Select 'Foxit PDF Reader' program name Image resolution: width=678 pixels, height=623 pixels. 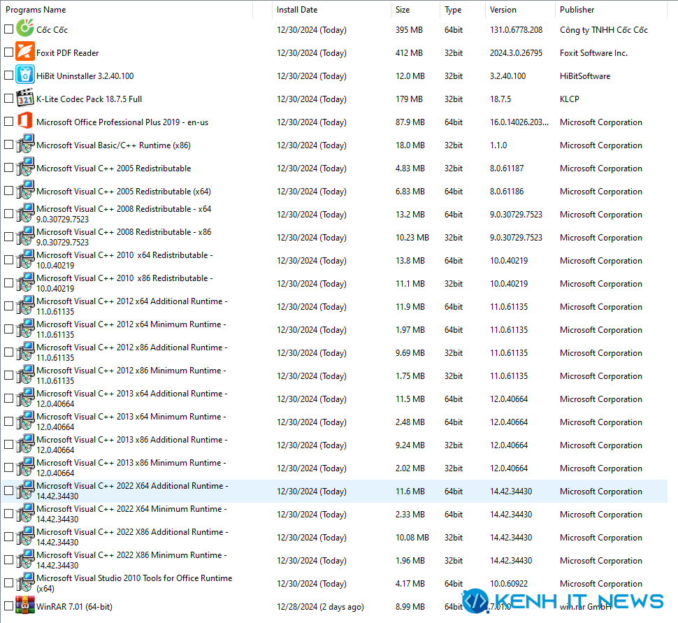pyautogui.click(x=68, y=52)
